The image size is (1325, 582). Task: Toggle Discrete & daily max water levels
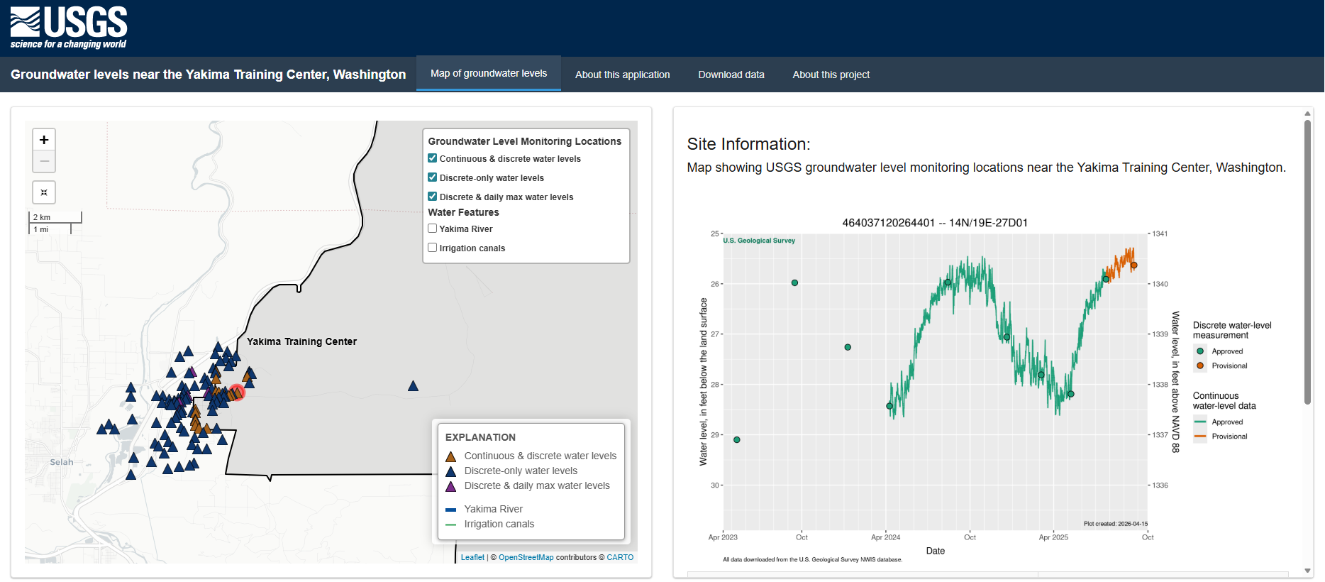point(433,197)
